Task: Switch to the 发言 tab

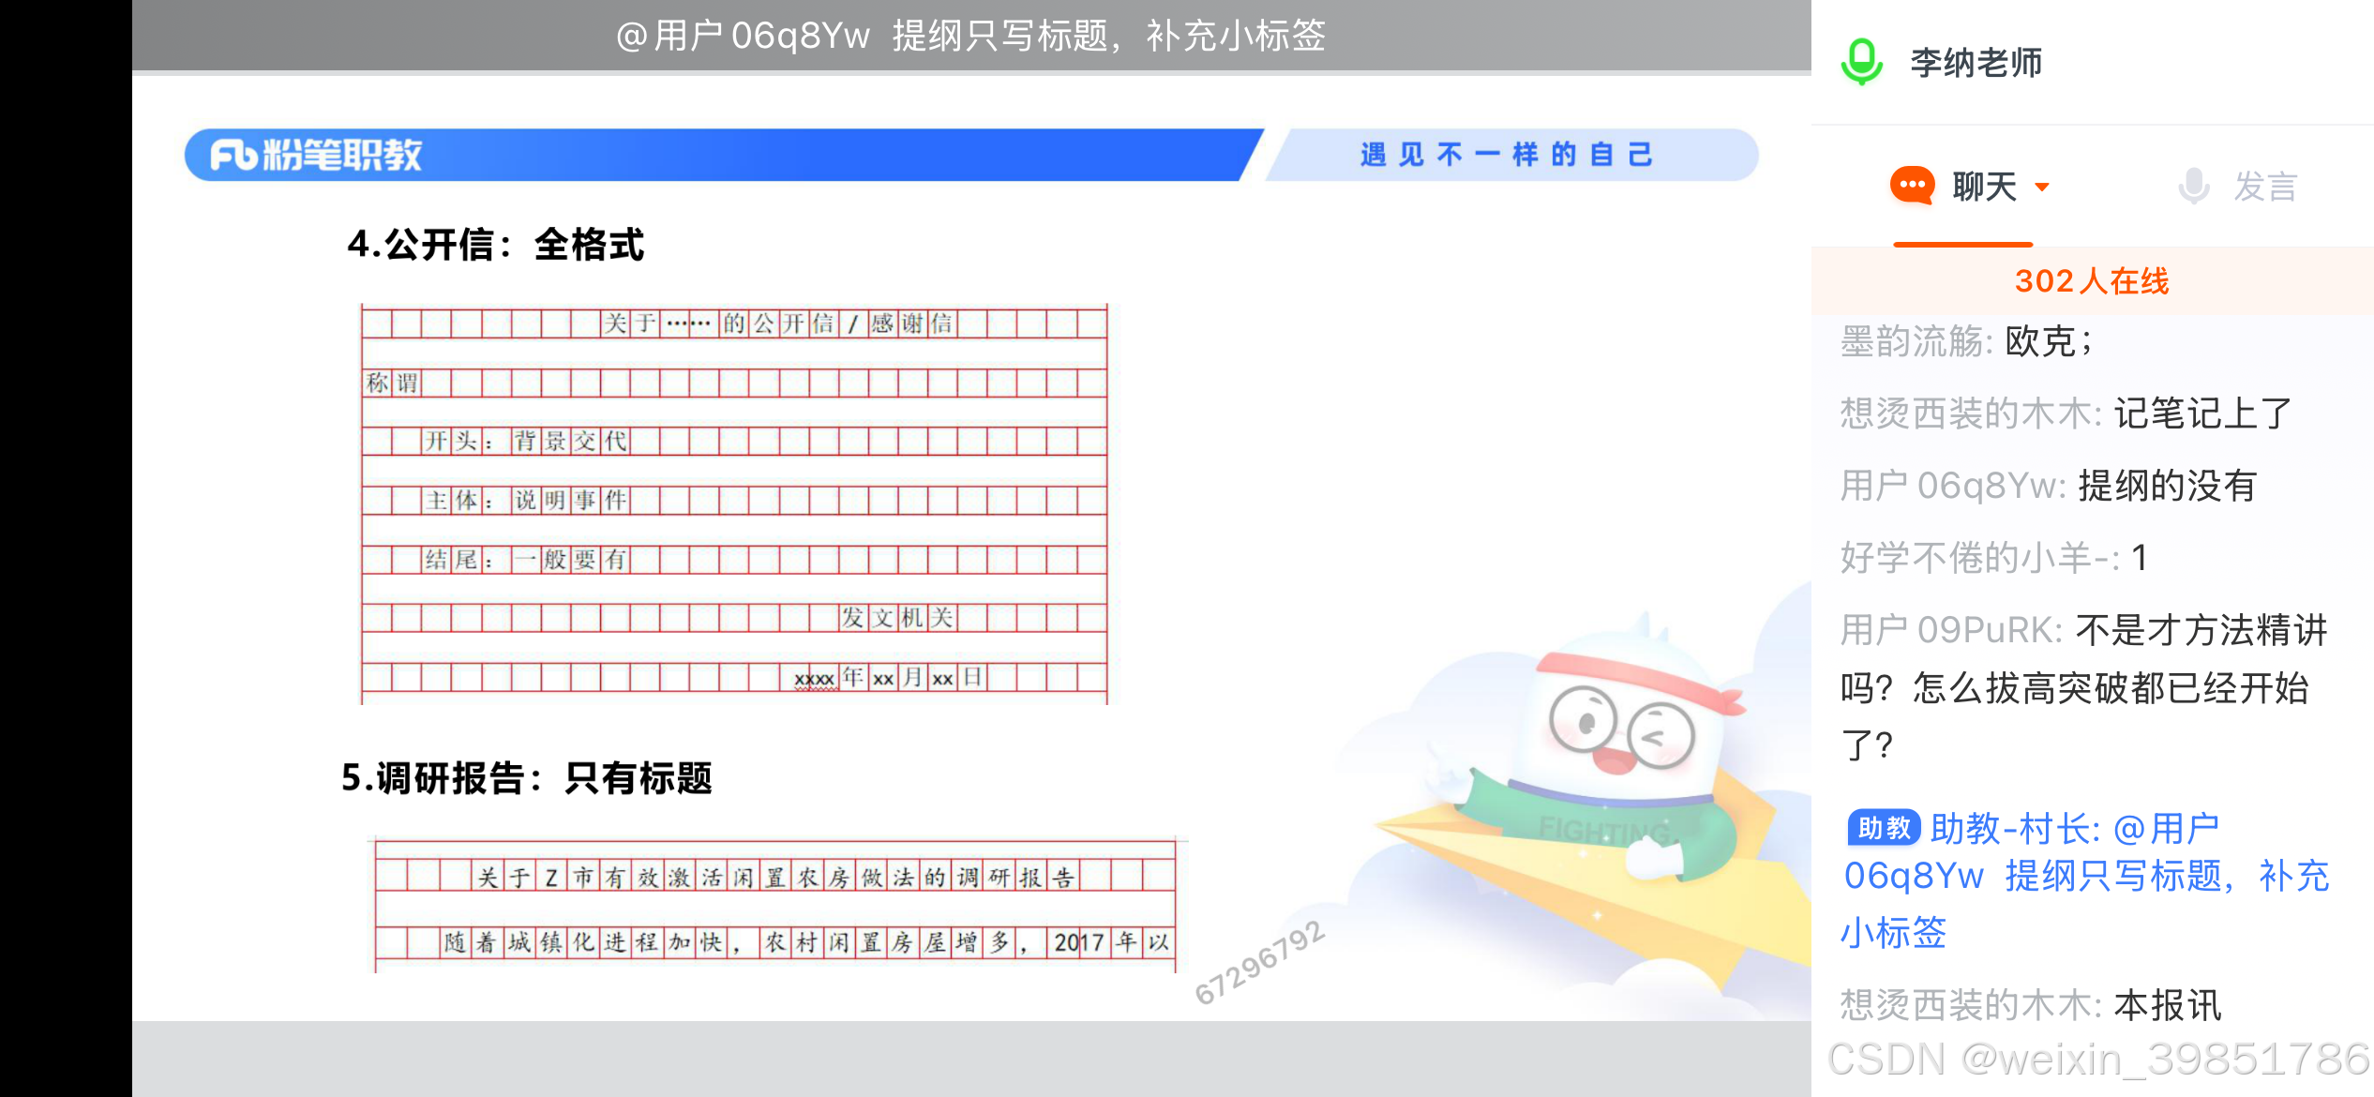Action: click(2264, 187)
